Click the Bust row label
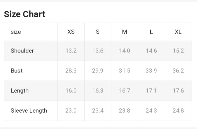 [x=17, y=71]
